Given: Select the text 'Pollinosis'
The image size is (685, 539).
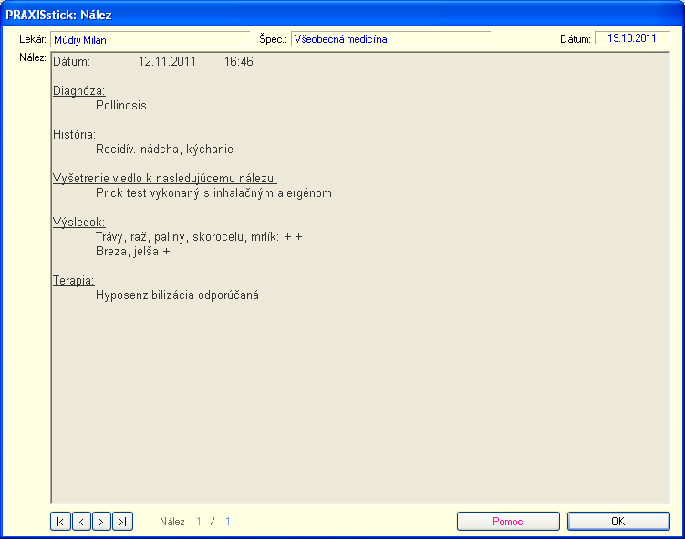Looking at the screenshot, I should coord(121,105).
